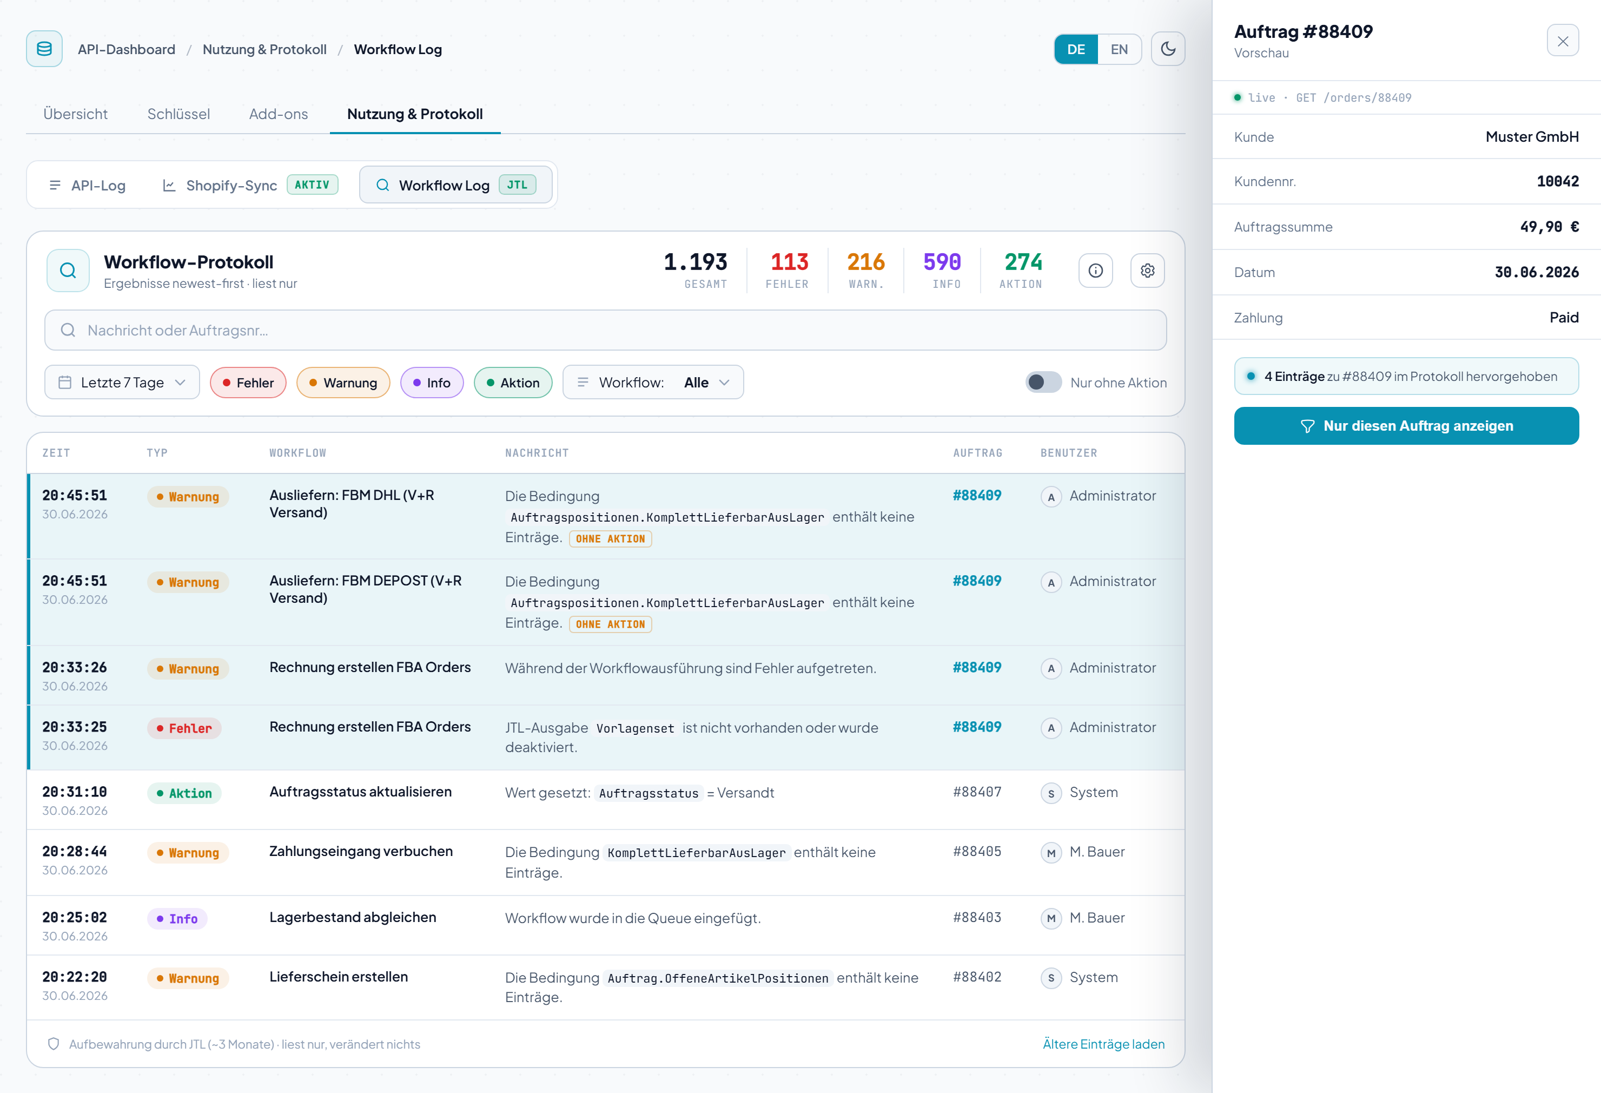Open order #88409 link in FBM DHL row
Image resolution: width=1601 pixels, height=1093 pixels.
(977, 496)
